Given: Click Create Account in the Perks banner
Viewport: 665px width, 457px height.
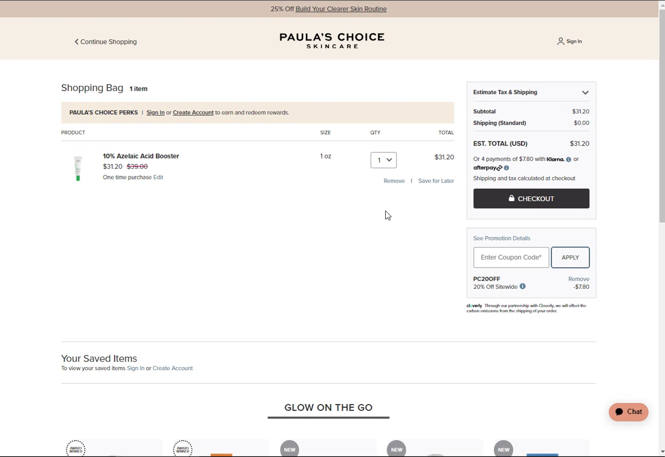Looking at the screenshot, I should click(x=193, y=112).
